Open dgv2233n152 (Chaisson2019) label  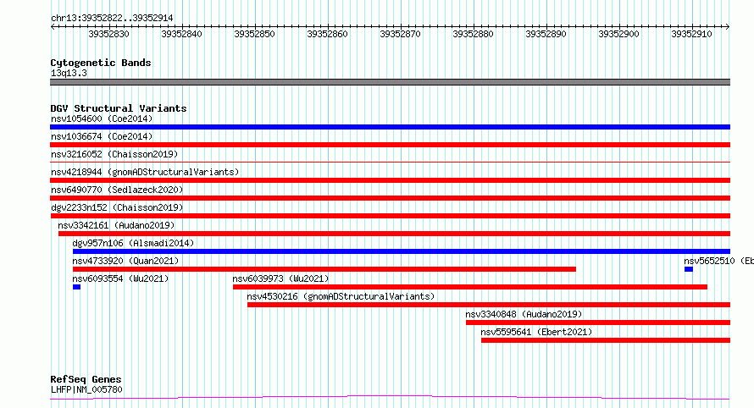(x=117, y=207)
